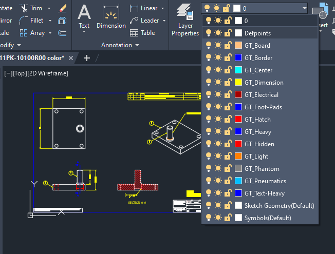
Task: Open the [Top] view controls
Action: (x=20, y=73)
